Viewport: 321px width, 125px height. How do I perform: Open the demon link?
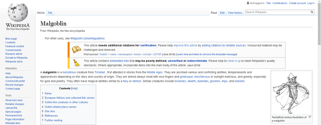[137, 81]
